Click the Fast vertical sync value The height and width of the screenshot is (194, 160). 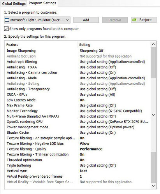click(x=83, y=171)
